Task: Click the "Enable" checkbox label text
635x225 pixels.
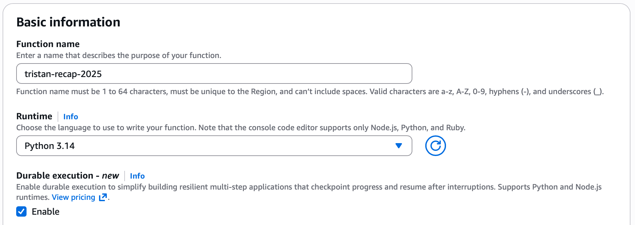Action: (46, 211)
